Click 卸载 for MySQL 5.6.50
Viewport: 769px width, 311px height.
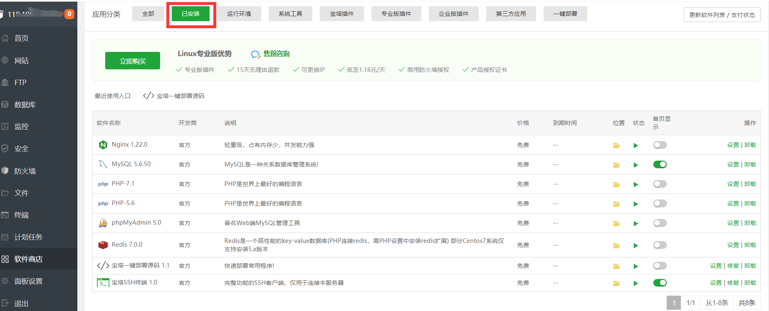click(750, 164)
